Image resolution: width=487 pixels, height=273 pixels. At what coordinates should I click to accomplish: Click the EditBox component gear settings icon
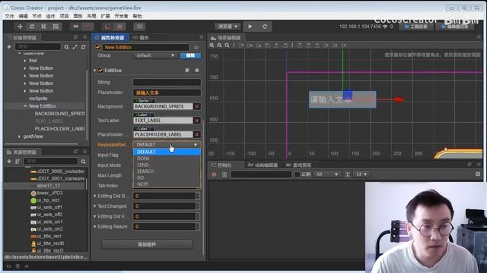(197, 71)
